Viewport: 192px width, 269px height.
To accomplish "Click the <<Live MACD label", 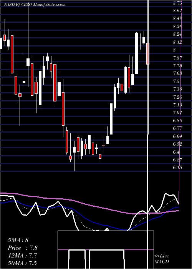I will click(x=162, y=259).
